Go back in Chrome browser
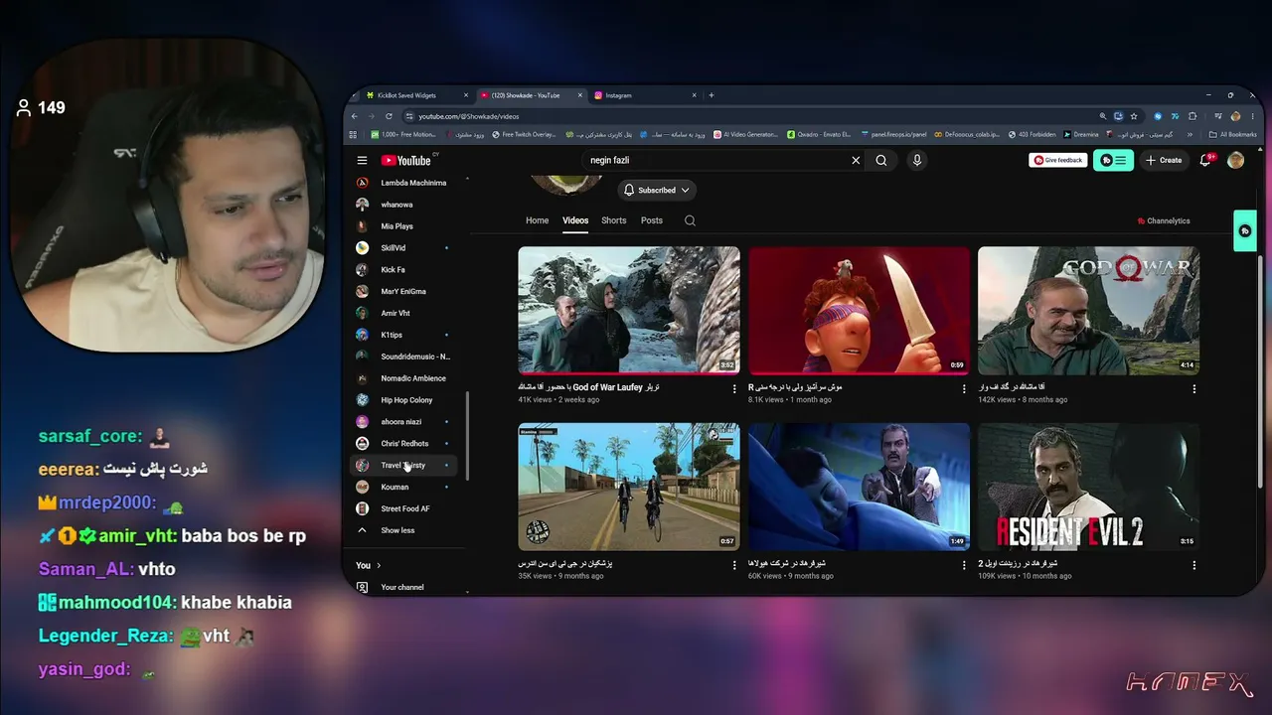 [x=355, y=116]
